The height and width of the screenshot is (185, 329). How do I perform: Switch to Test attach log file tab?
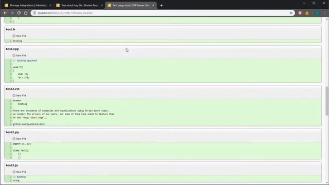79,6
